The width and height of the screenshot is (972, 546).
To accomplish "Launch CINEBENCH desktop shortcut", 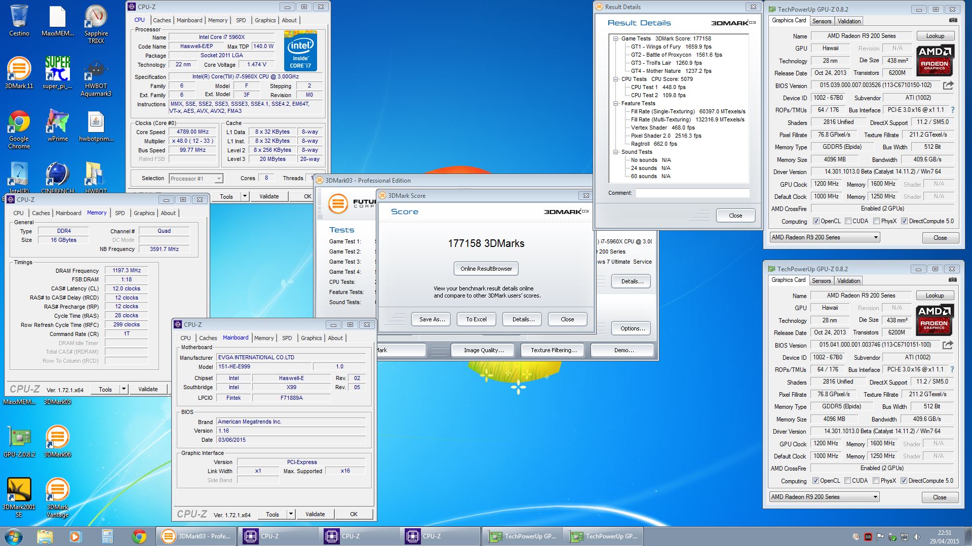I will pyautogui.click(x=57, y=177).
